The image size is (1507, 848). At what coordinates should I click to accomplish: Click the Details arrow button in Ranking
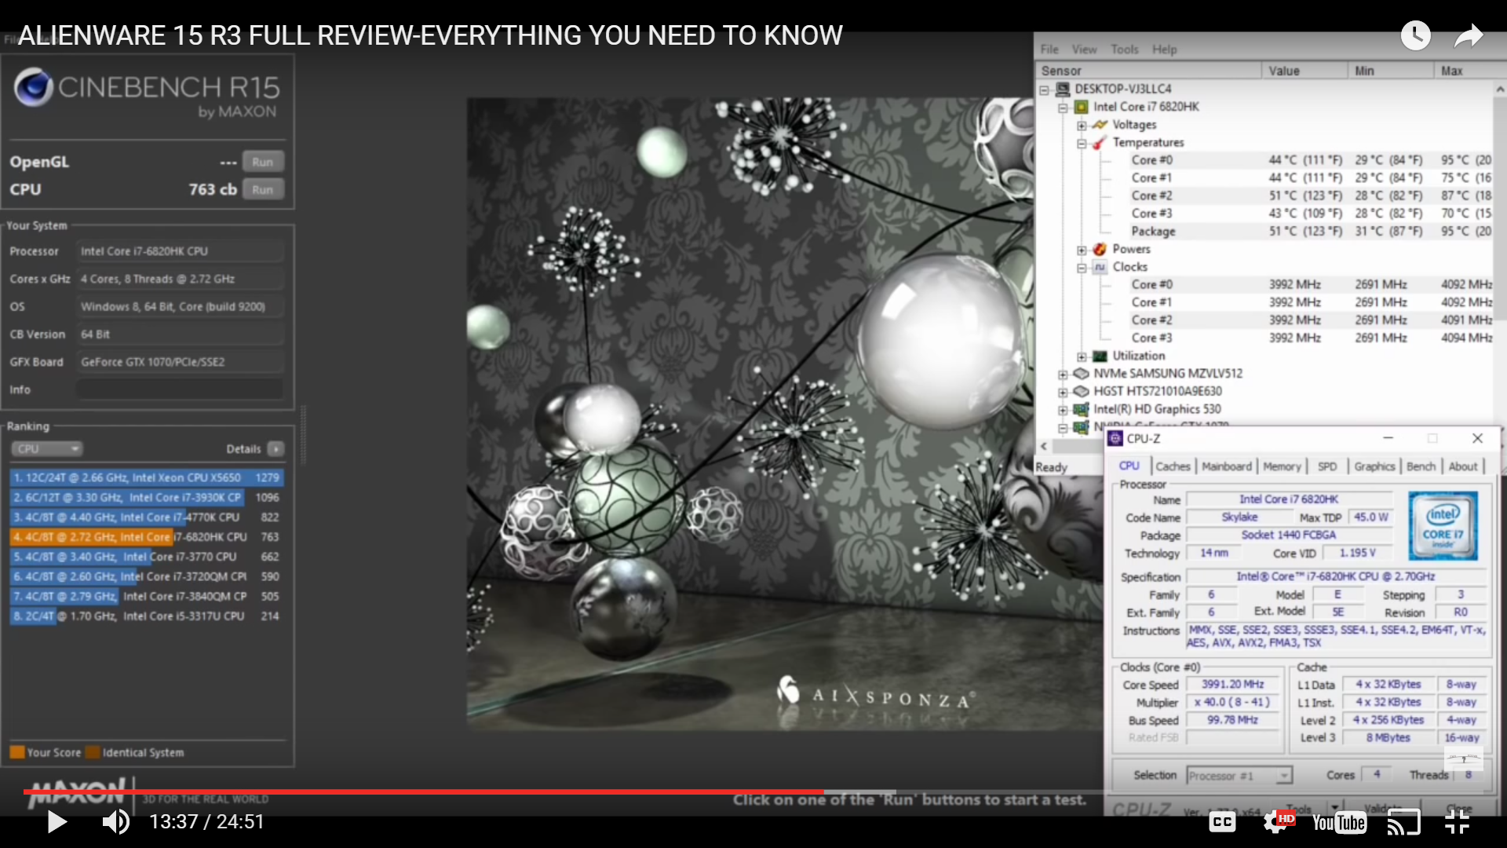click(x=275, y=449)
